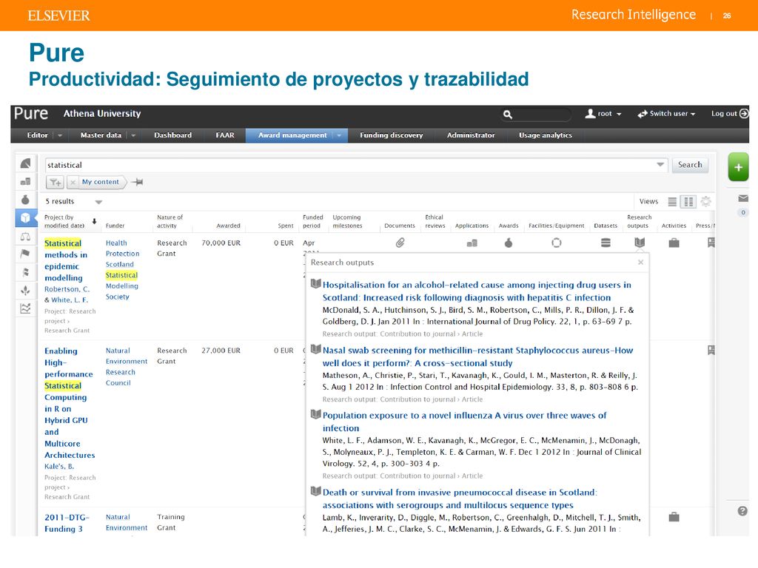Open the FAAR tab
This screenshot has height=568, width=758.
[x=225, y=135]
